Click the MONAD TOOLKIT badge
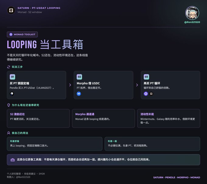207x184 pixels. (x=22, y=34)
